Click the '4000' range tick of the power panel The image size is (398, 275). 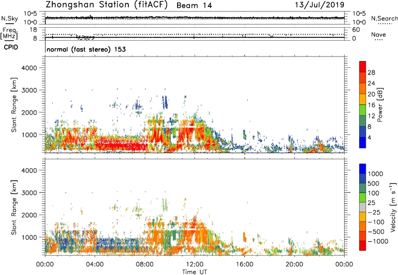(x=29, y=68)
